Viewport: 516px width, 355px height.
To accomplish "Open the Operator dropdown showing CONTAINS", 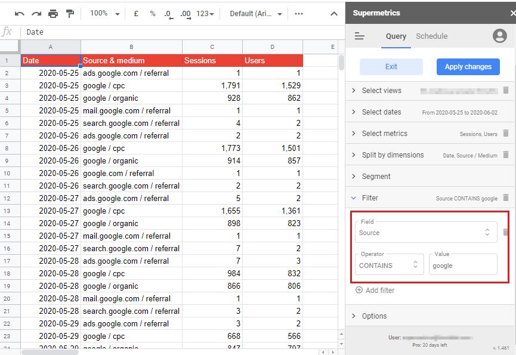I will tap(390, 266).
